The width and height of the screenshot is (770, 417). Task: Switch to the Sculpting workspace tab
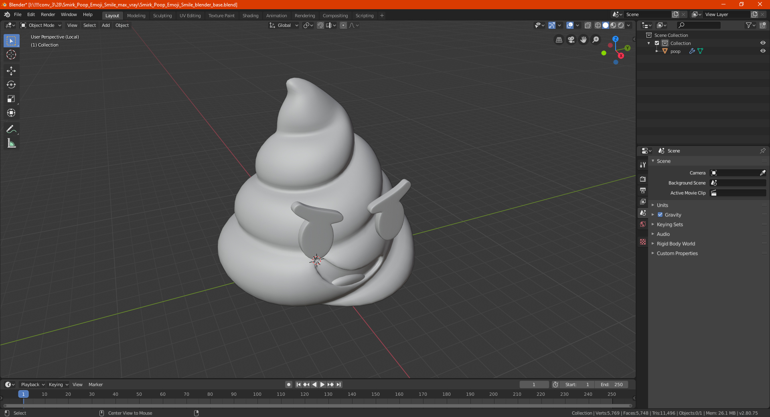[x=162, y=16]
